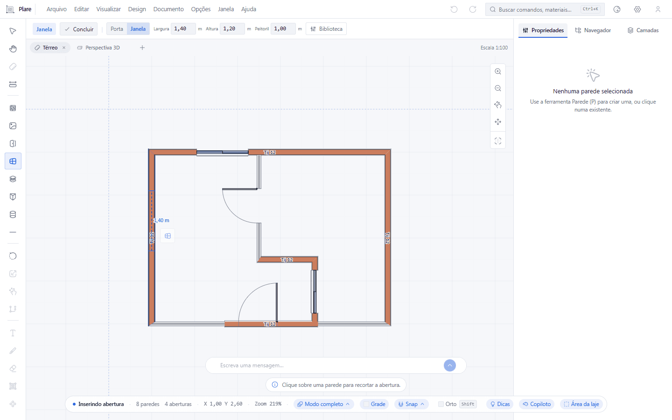The width and height of the screenshot is (672, 420).
Task: Expand the Modo completo dropdown
Action: pos(324,404)
